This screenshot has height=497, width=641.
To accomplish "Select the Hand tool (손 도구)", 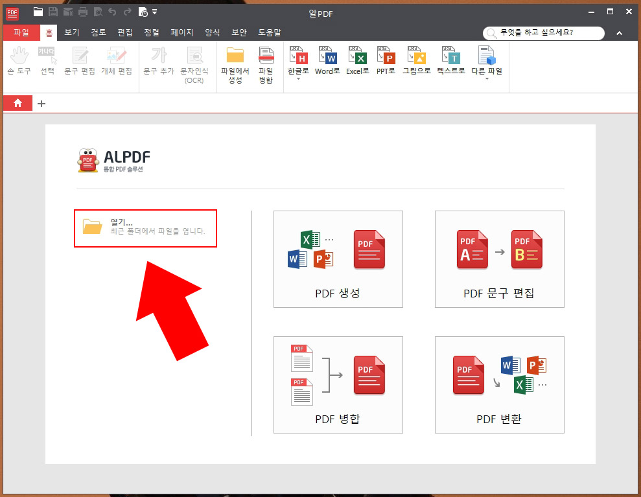I will pyautogui.click(x=19, y=62).
